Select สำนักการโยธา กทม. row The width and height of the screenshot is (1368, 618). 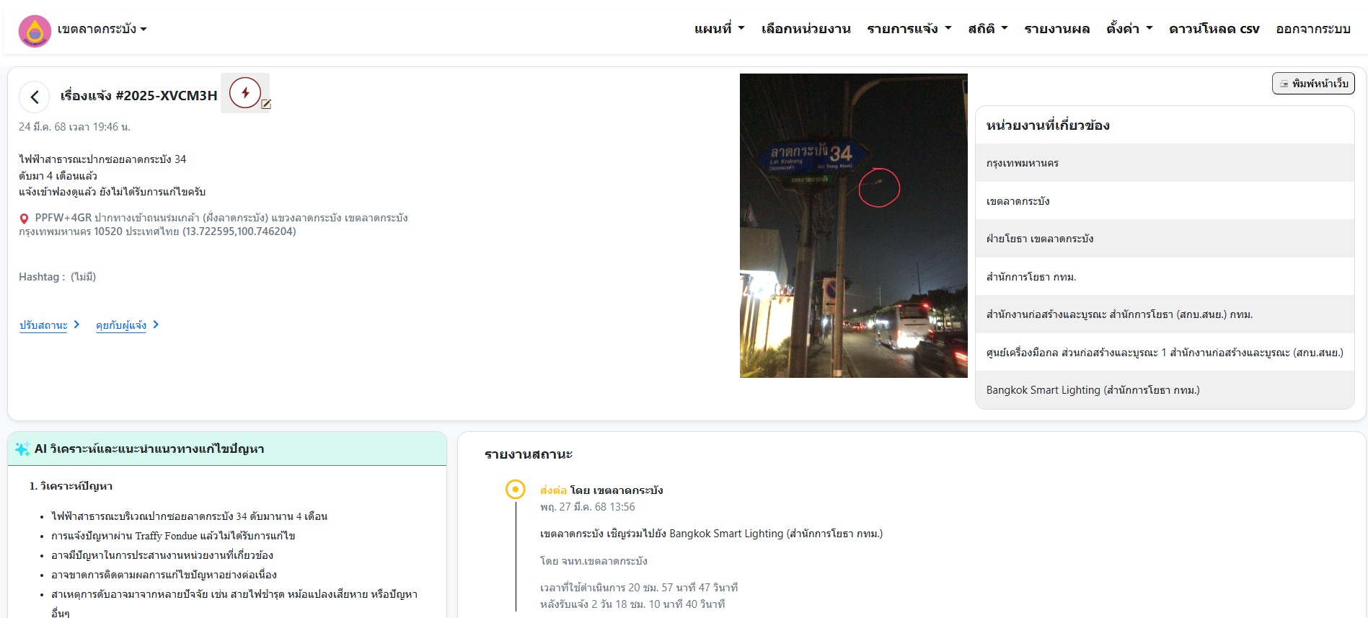click(x=1165, y=277)
